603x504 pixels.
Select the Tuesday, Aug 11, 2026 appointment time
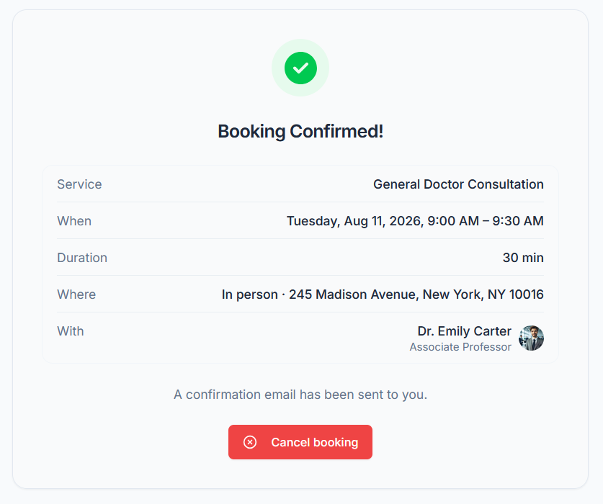pyautogui.click(x=415, y=221)
